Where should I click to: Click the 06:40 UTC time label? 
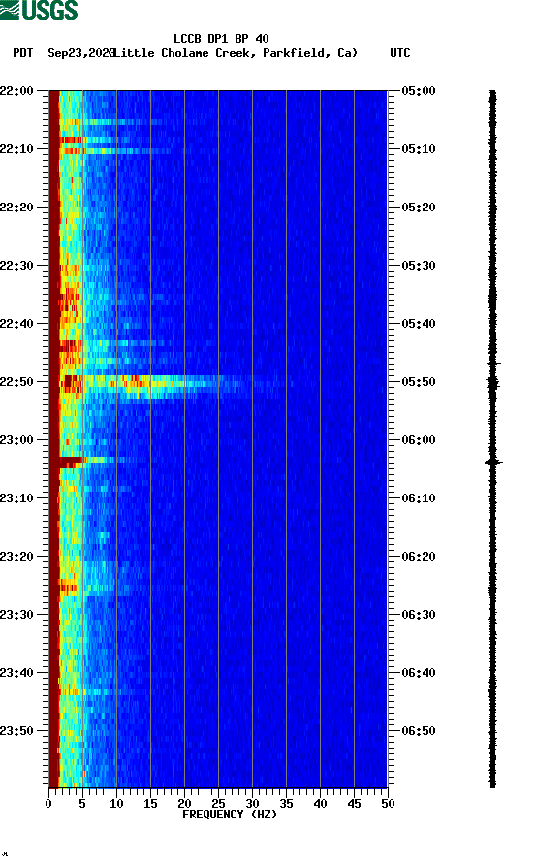coord(419,673)
